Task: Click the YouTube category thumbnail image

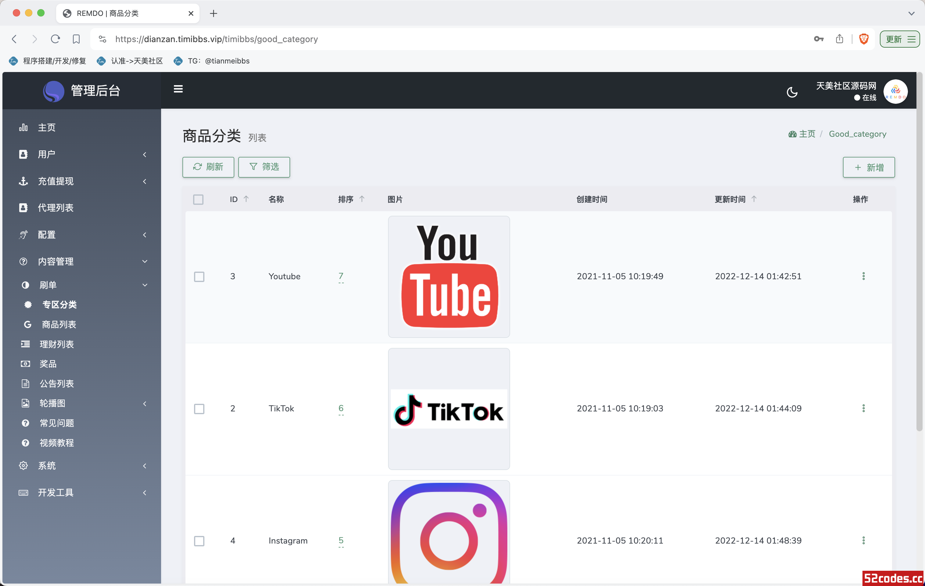Action: [x=449, y=277]
